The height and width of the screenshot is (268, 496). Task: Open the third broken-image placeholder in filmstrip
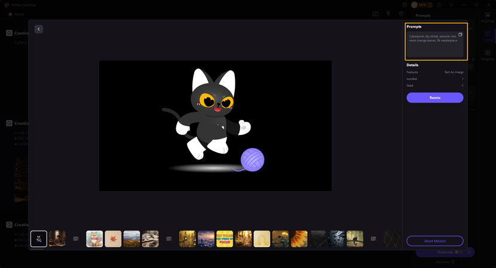(373, 239)
